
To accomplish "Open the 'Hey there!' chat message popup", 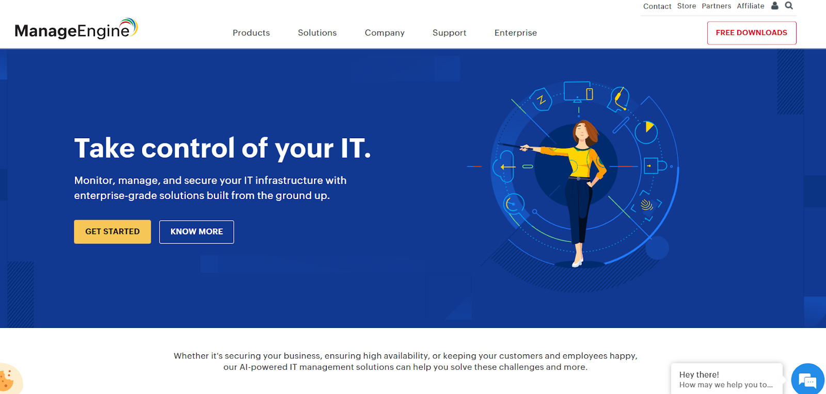I will (727, 379).
